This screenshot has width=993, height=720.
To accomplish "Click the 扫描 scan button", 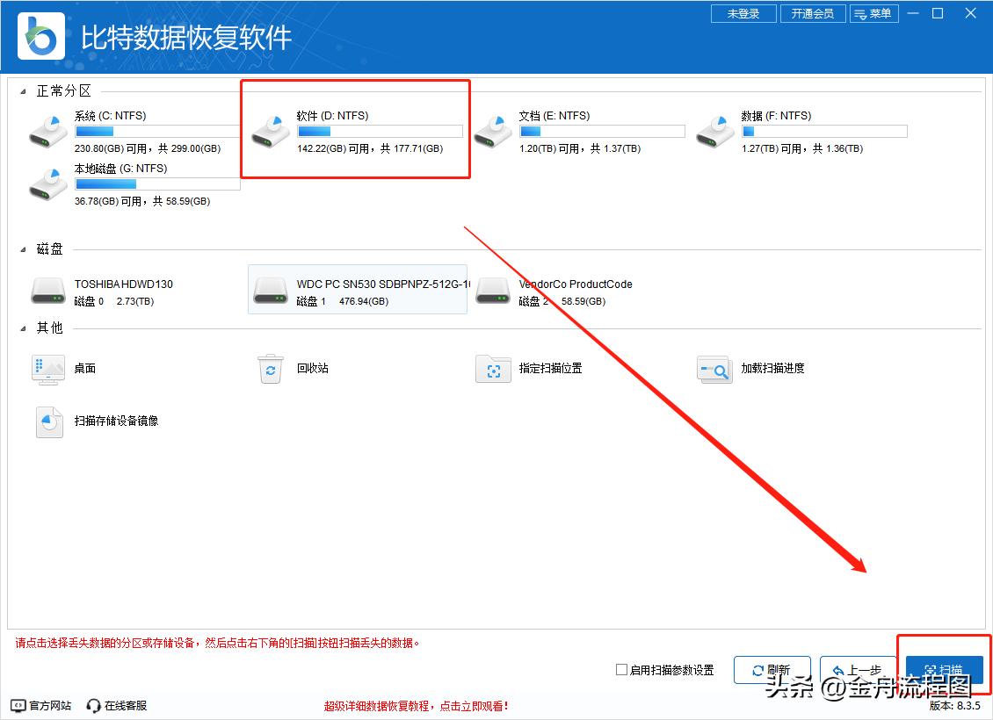I will (x=945, y=669).
